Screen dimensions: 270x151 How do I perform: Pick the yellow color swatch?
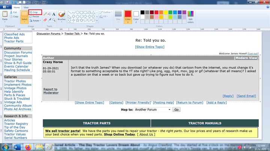click(166, 12)
